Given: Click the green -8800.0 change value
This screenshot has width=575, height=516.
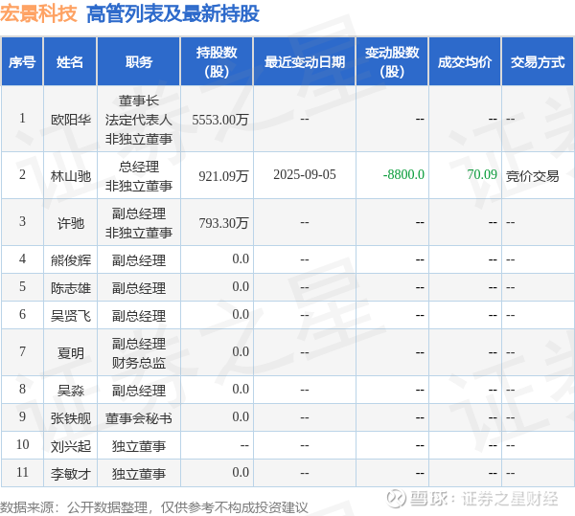Looking at the screenshot, I should point(403,174).
